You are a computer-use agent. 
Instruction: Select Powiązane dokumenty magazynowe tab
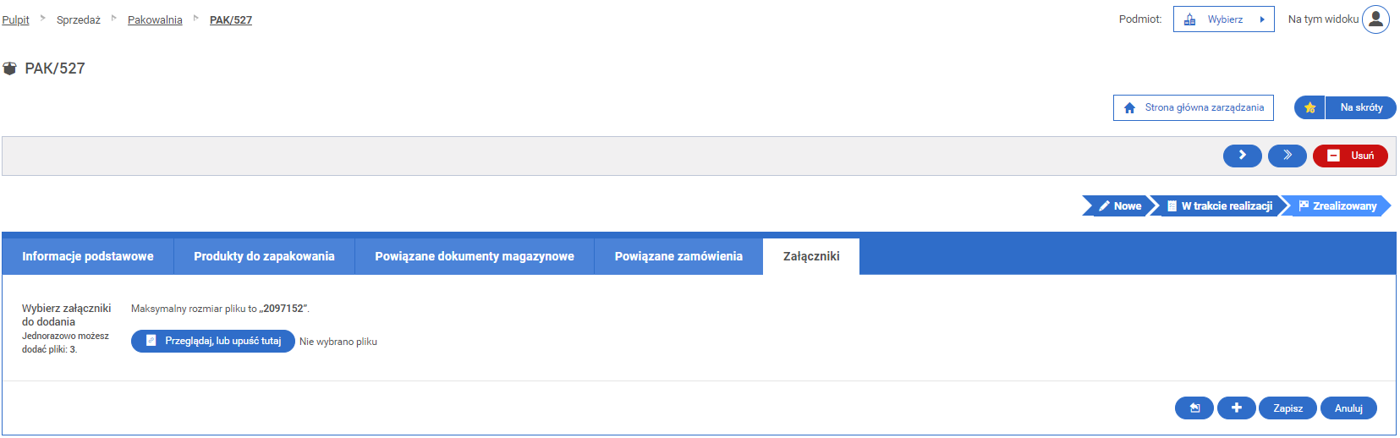(474, 256)
